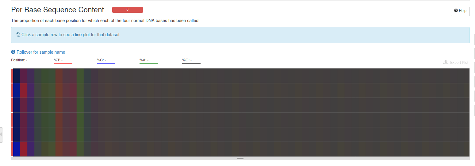
Task: Click the blue line under the %C label
Action: 106,63
